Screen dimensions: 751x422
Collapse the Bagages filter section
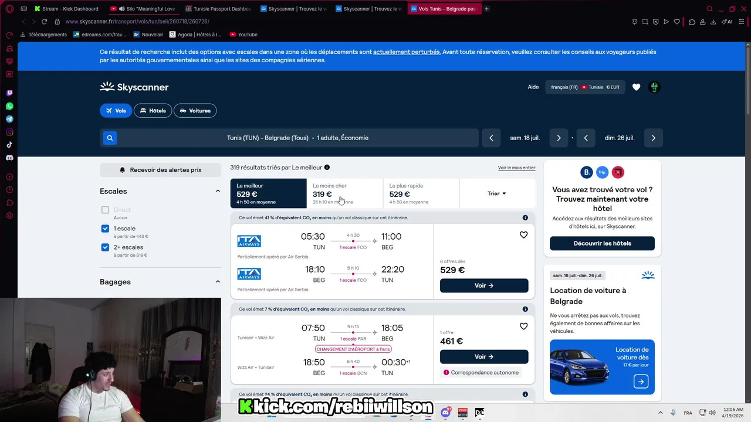(218, 282)
